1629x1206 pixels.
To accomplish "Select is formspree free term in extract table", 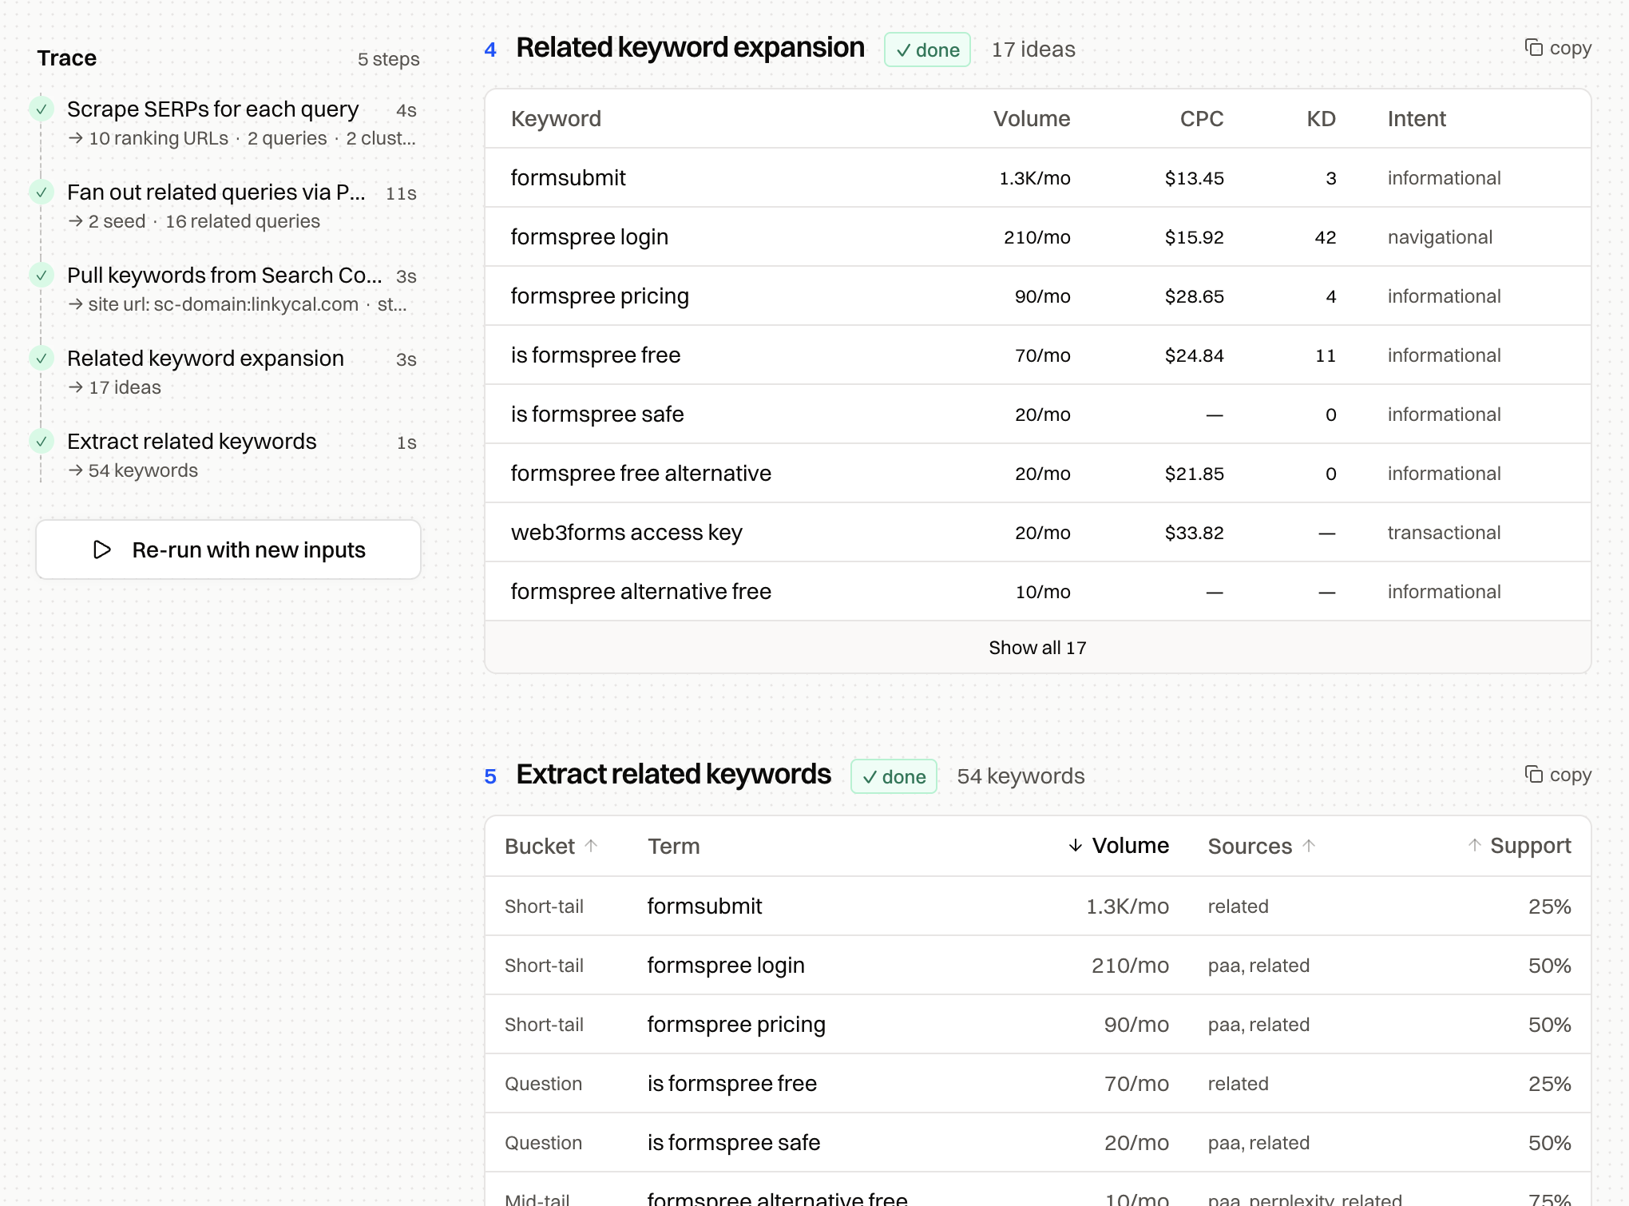I will click(x=732, y=1084).
